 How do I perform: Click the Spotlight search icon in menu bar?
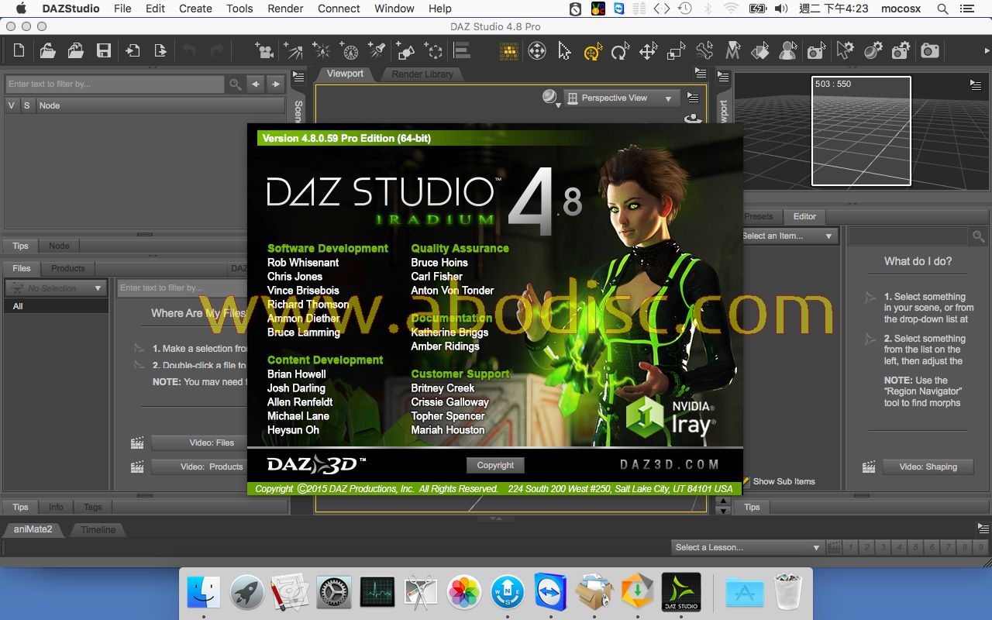943,9
